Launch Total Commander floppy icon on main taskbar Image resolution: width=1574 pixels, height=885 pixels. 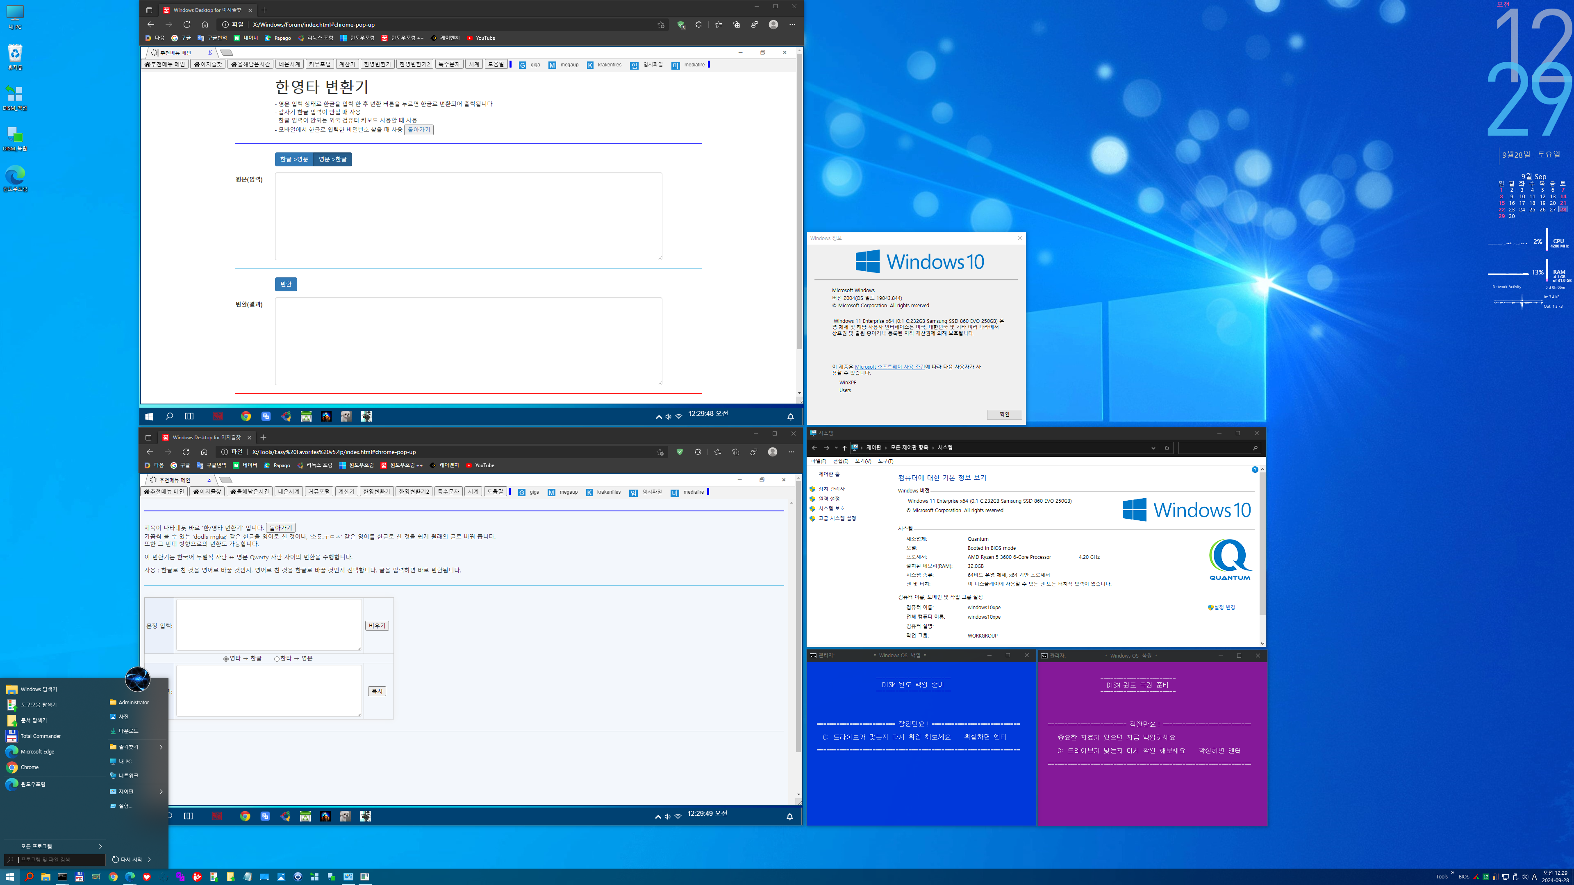coord(79,876)
